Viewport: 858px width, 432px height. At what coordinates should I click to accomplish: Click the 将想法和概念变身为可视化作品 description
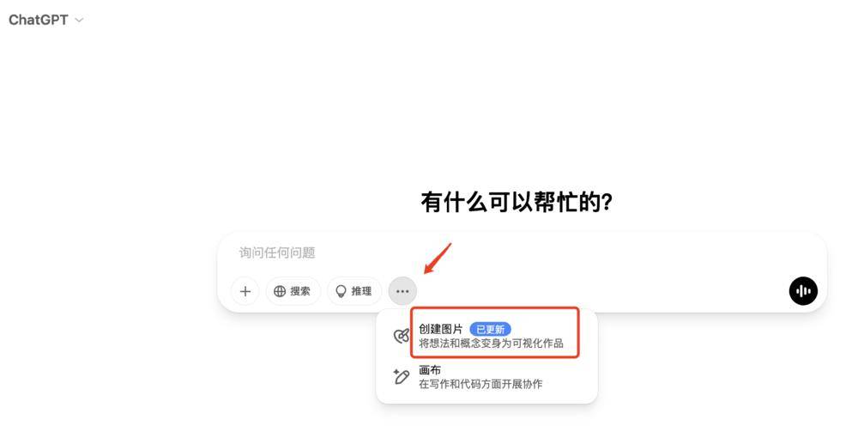pyautogui.click(x=491, y=344)
